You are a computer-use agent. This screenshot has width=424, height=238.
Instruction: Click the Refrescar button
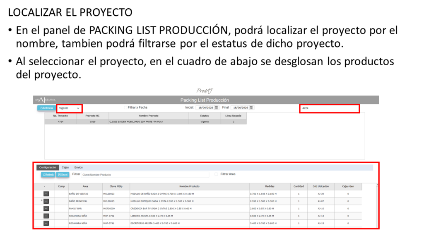46,108
